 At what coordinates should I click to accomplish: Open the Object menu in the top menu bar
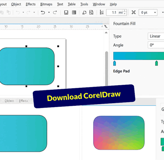point(16,4)
